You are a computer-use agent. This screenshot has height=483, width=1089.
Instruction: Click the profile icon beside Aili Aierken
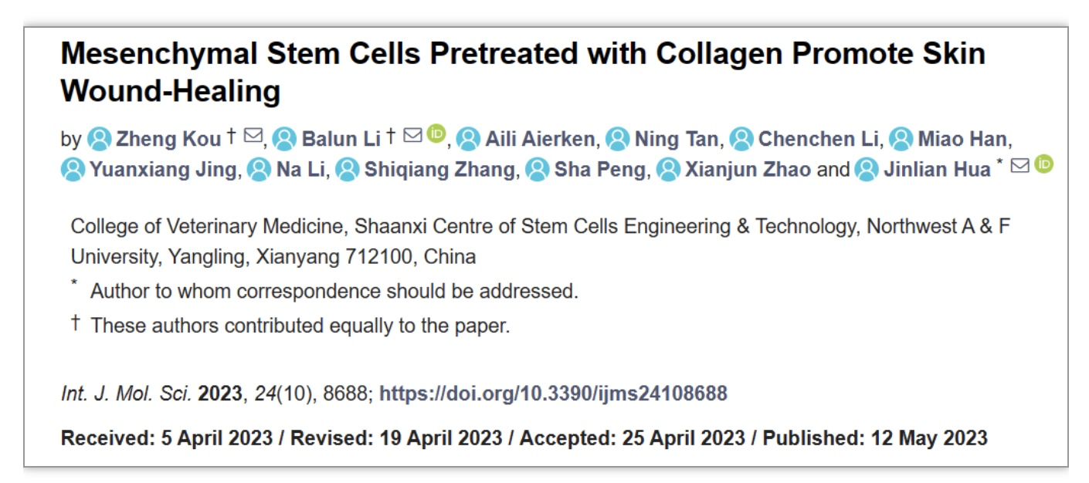[x=468, y=139]
